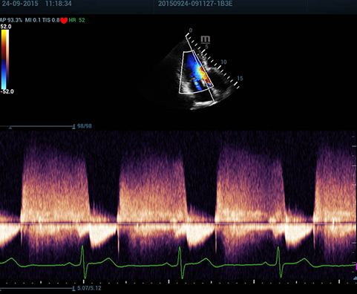Click the blue triangle at spectrum's bottom-right corner
This screenshot has width=357, height=294.
tap(355, 278)
